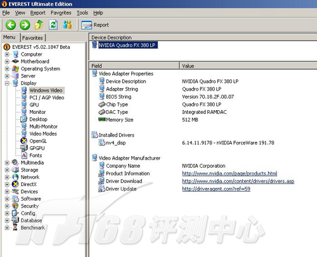Viewport: 317px width, 257px height.
Task: Click the Refresh toolbar icon
Action: click(x=53, y=25)
